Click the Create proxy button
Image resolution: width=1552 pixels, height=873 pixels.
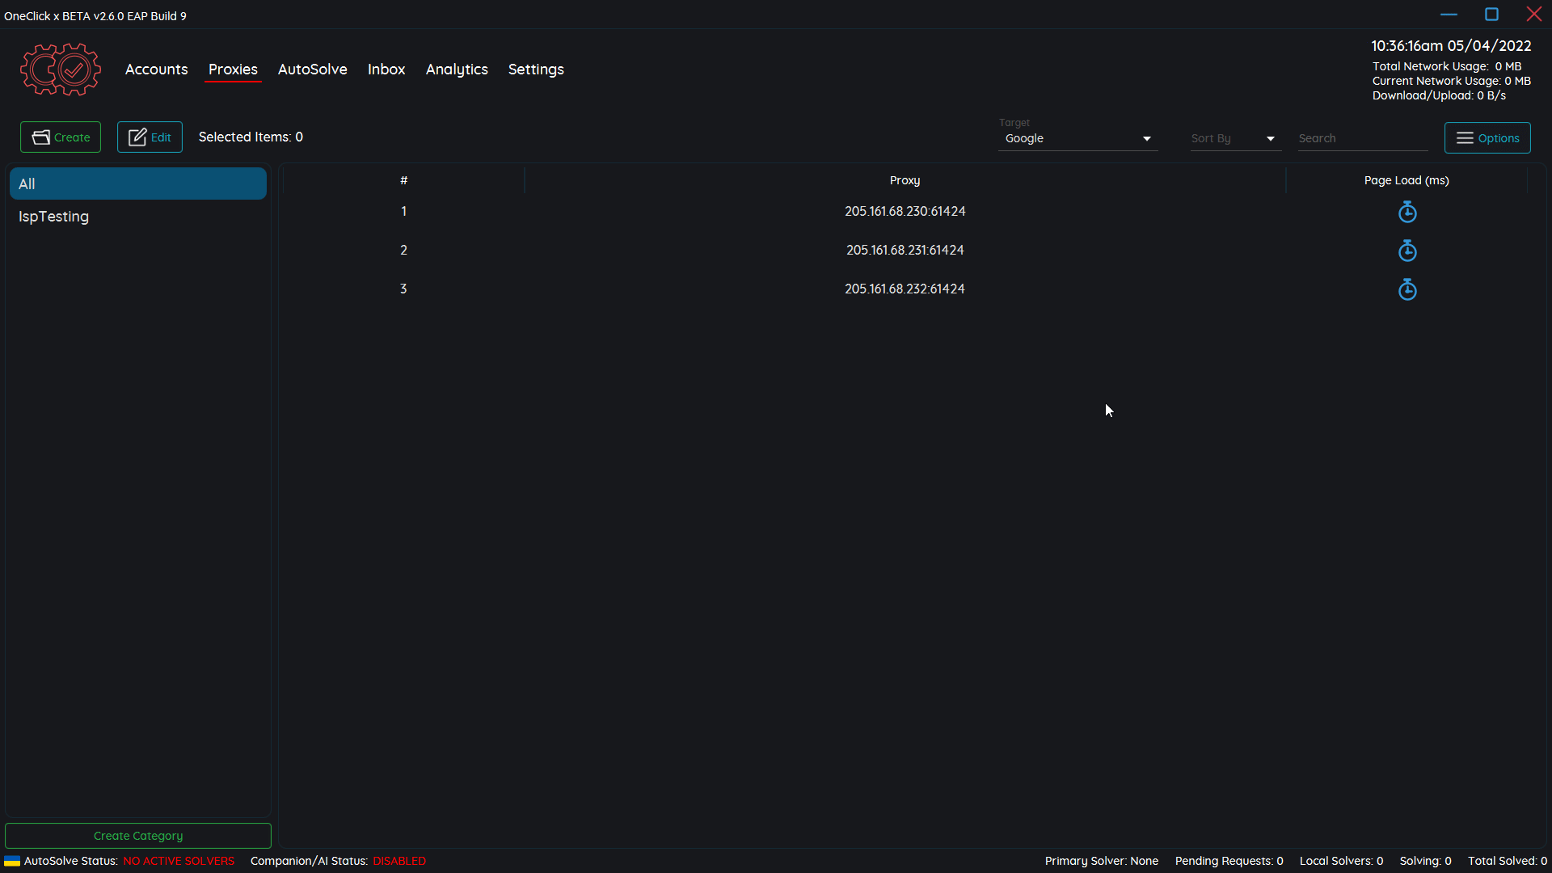coord(61,137)
